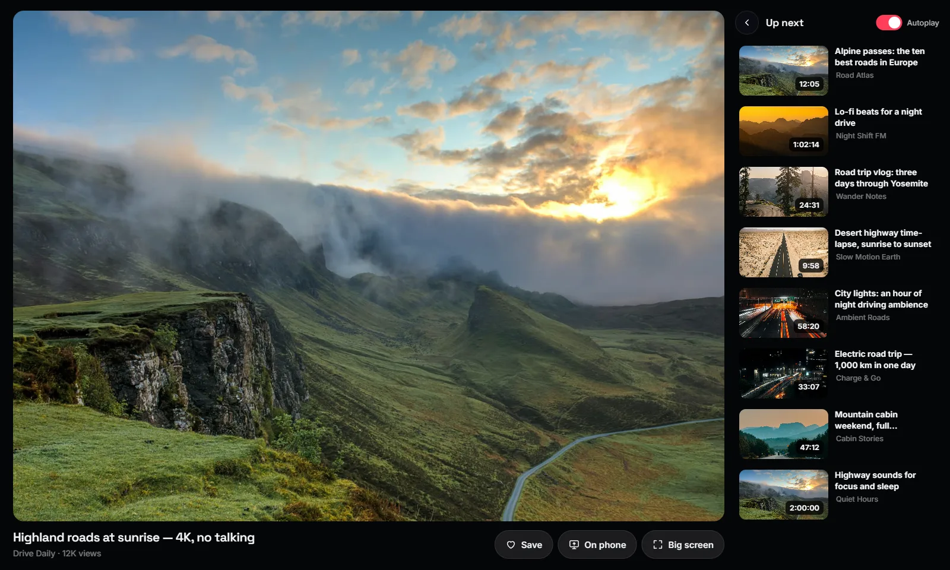Open City lights night driving thumbnail
Image resolution: width=950 pixels, height=570 pixels.
click(784, 313)
